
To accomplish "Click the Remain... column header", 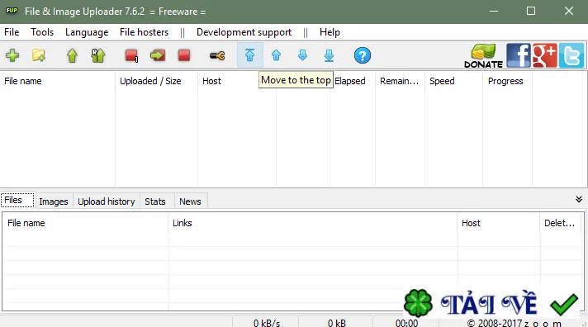I will pyautogui.click(x=400, y=81).
